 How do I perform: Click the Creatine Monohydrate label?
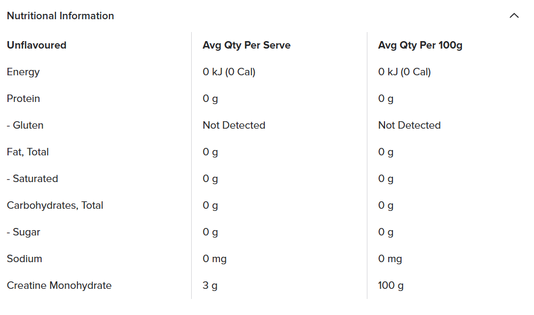click(x=59, y=286)
